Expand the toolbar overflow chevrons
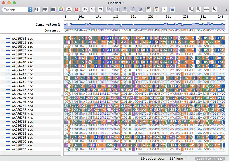229x161 pixels. pyautogui.click(x=226, y=10)
